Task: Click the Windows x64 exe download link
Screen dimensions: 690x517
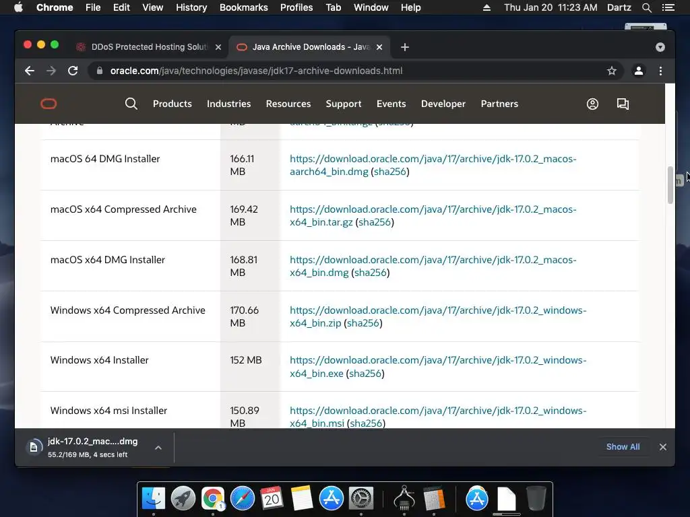Action: tap(438, 367)
